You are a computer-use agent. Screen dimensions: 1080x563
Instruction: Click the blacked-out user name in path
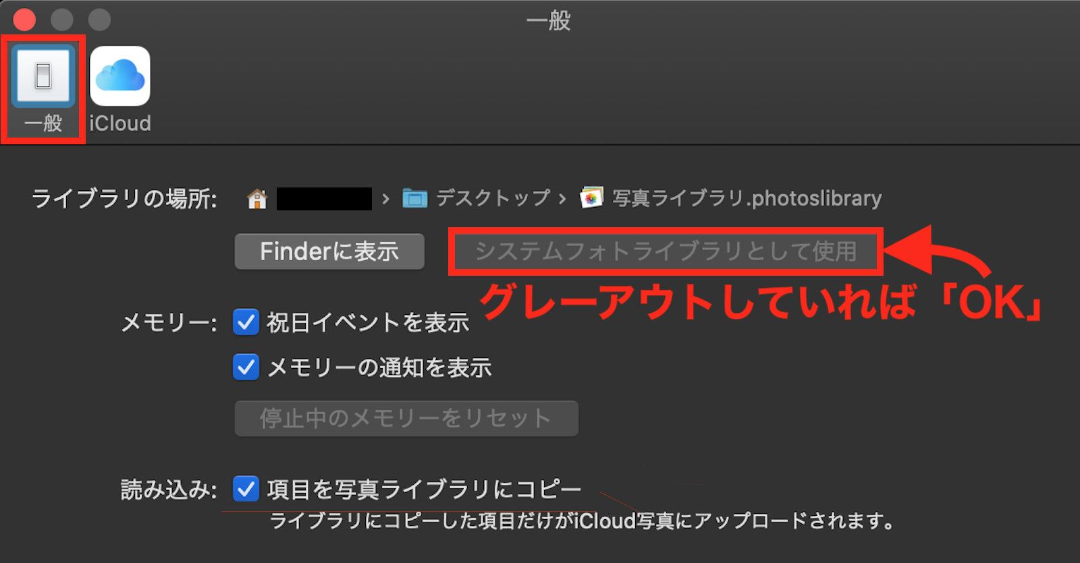tap(324, 199)
